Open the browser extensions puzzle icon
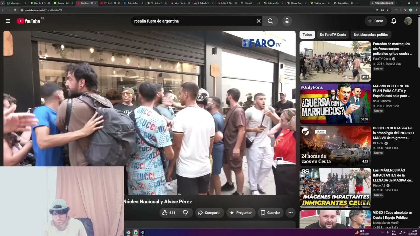 [396, 10]
